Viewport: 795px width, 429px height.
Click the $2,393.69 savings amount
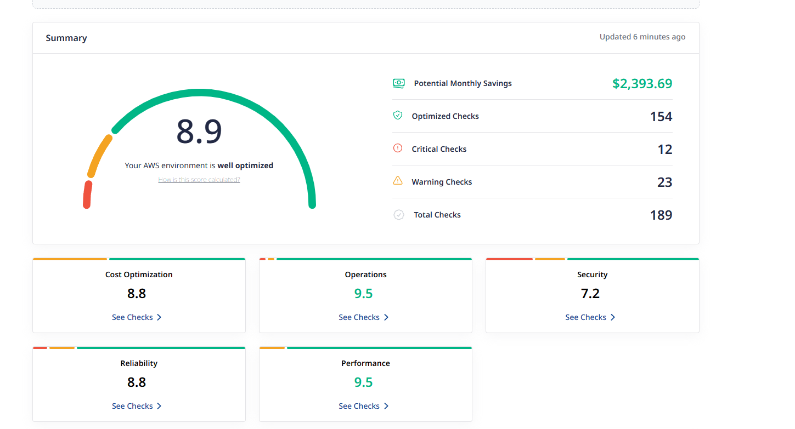point(642,83)
